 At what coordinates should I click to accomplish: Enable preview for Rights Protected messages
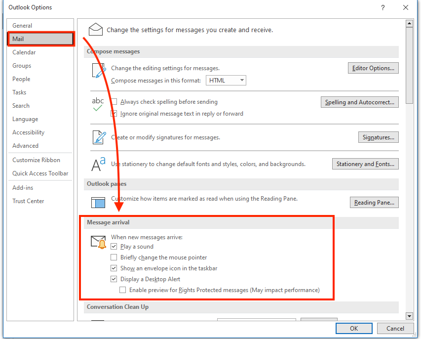pyautogui.click(x=123, y=290)
